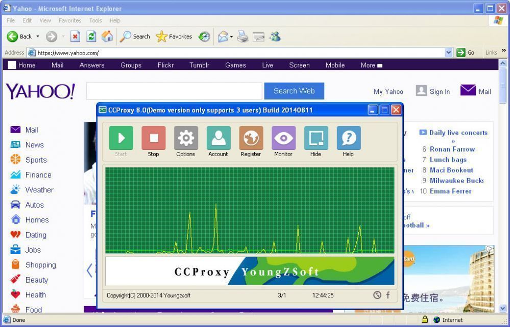Expand the address bar dropdown

tap(449, 53)
